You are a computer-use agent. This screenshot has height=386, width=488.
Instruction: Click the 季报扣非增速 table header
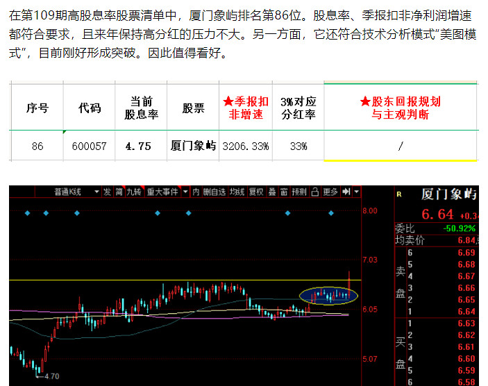click(246, 108)
